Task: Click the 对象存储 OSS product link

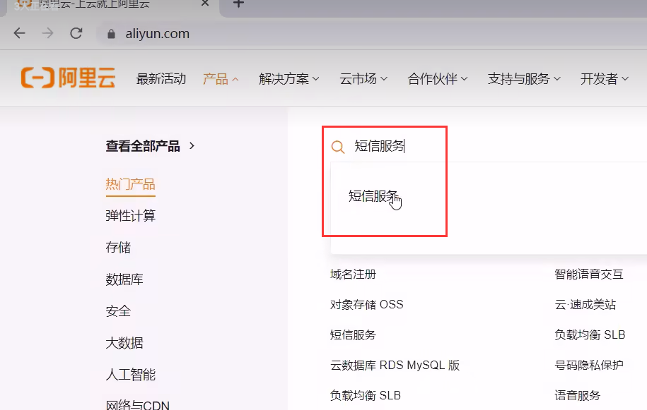Action: pyautogui.click(x=366, y=305)
